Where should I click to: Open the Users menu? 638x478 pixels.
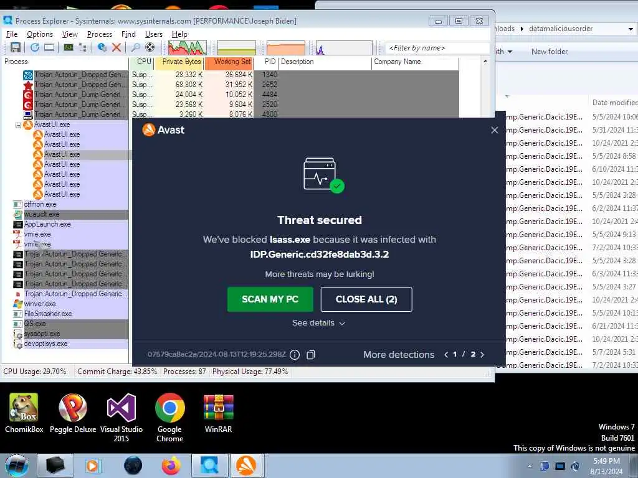(154, 34)
